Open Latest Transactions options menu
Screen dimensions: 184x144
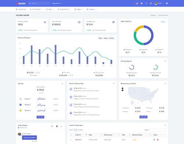click(x=165, y=125)
